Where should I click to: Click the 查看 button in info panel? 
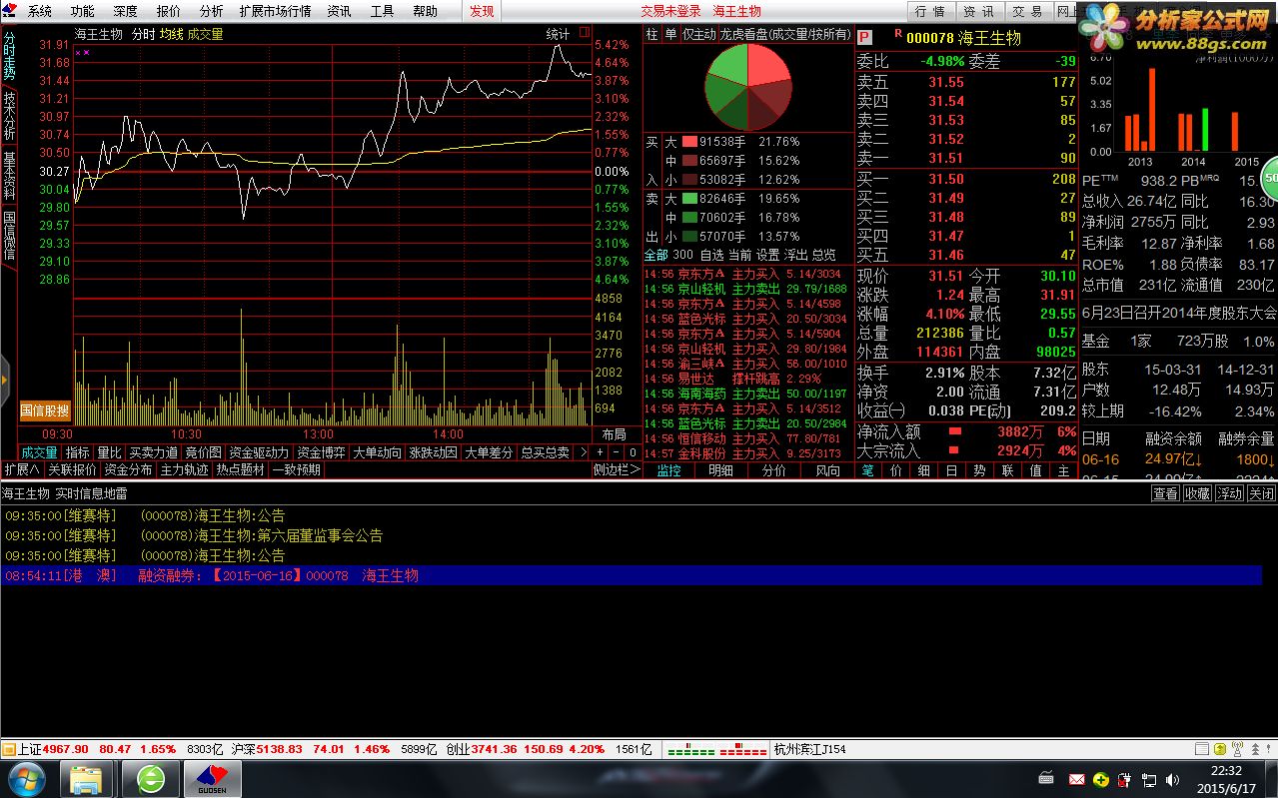1165,493
